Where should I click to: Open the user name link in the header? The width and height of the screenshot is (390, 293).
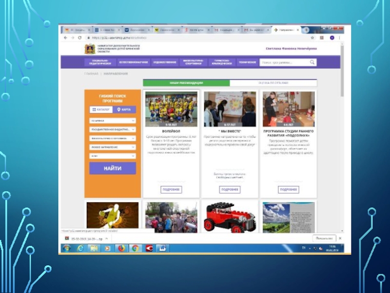point(291,48)
